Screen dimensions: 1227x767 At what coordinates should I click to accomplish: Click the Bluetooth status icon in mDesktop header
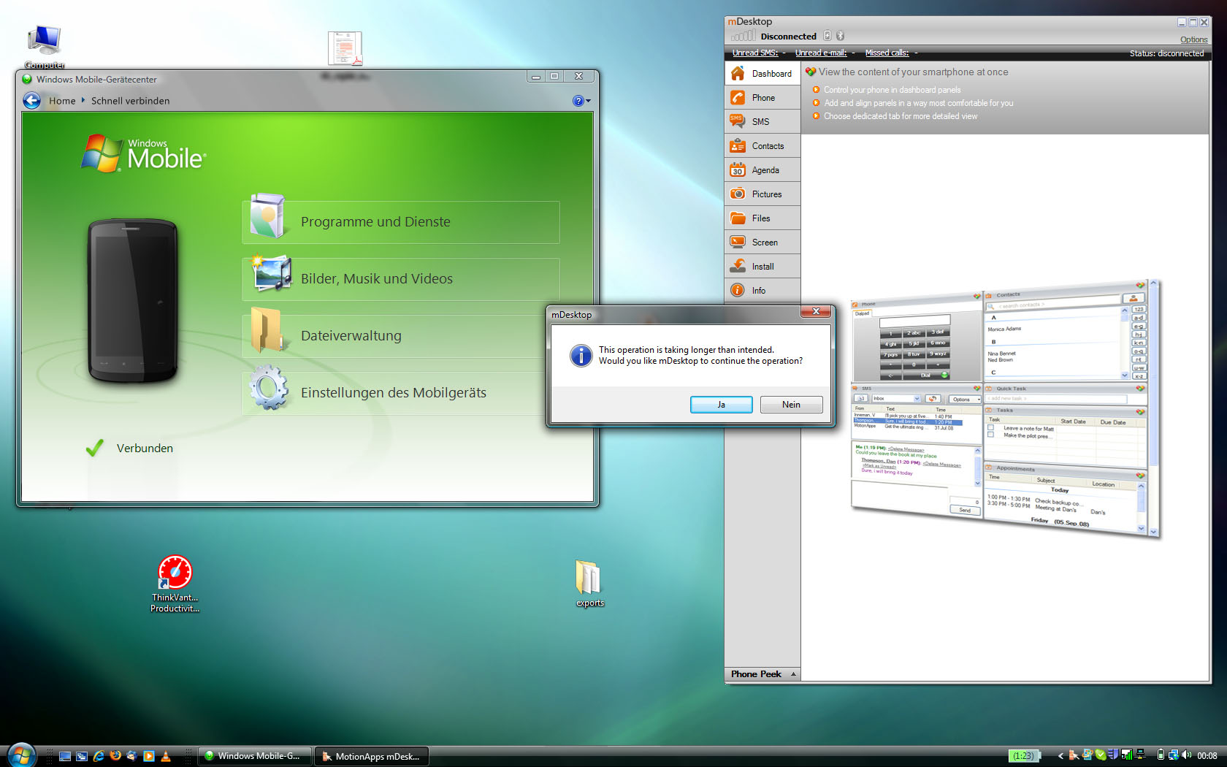pyautogui.click(x=840, y=36)
